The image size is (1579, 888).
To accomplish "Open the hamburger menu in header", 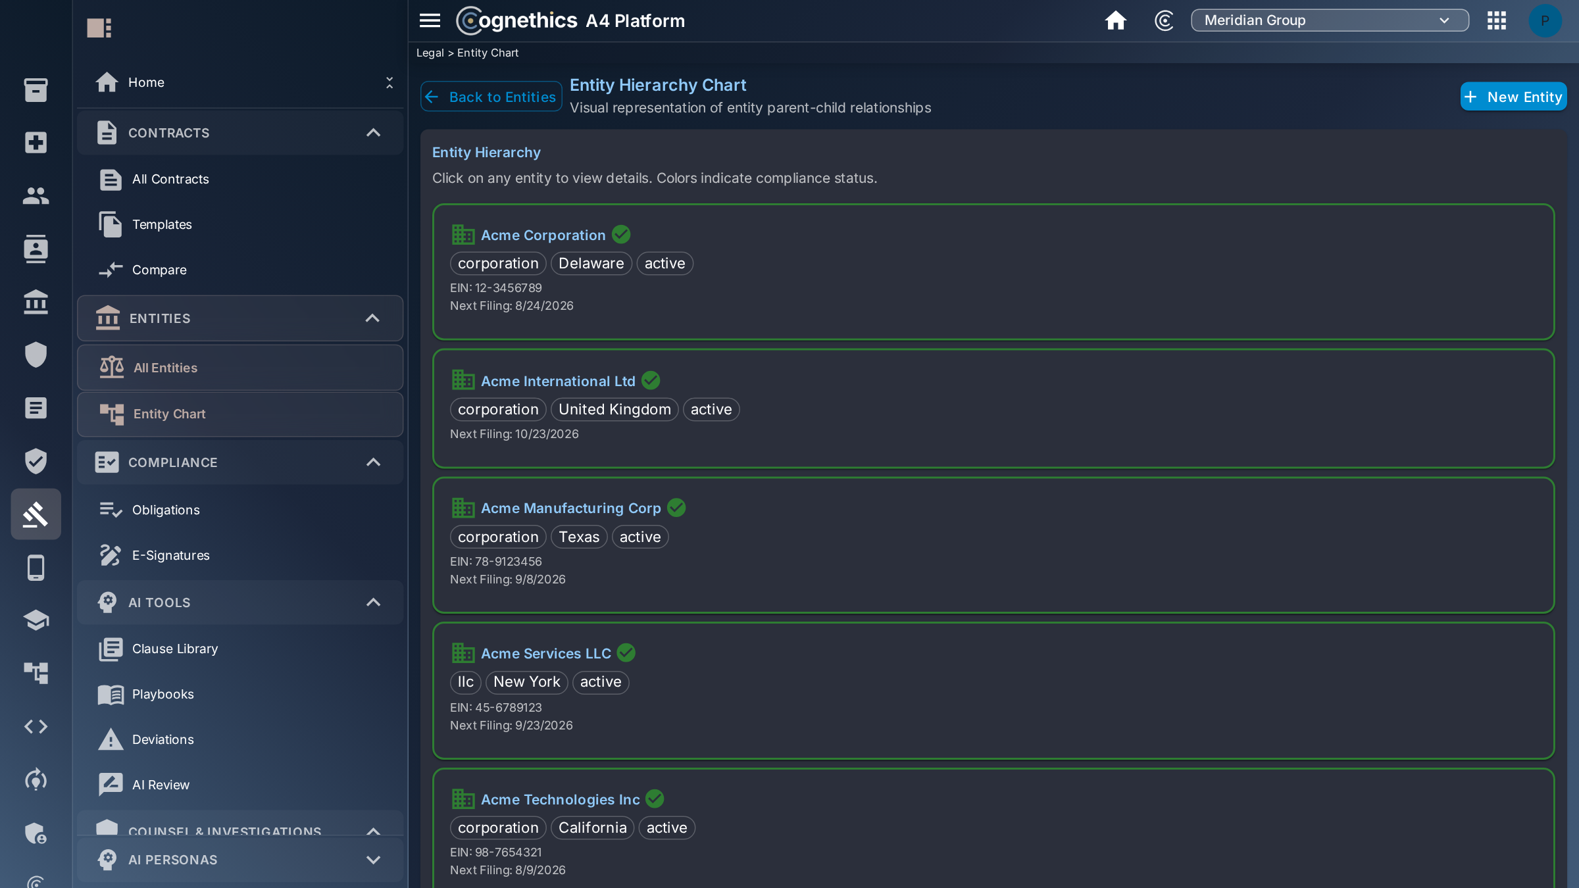I will click(430, 20).
